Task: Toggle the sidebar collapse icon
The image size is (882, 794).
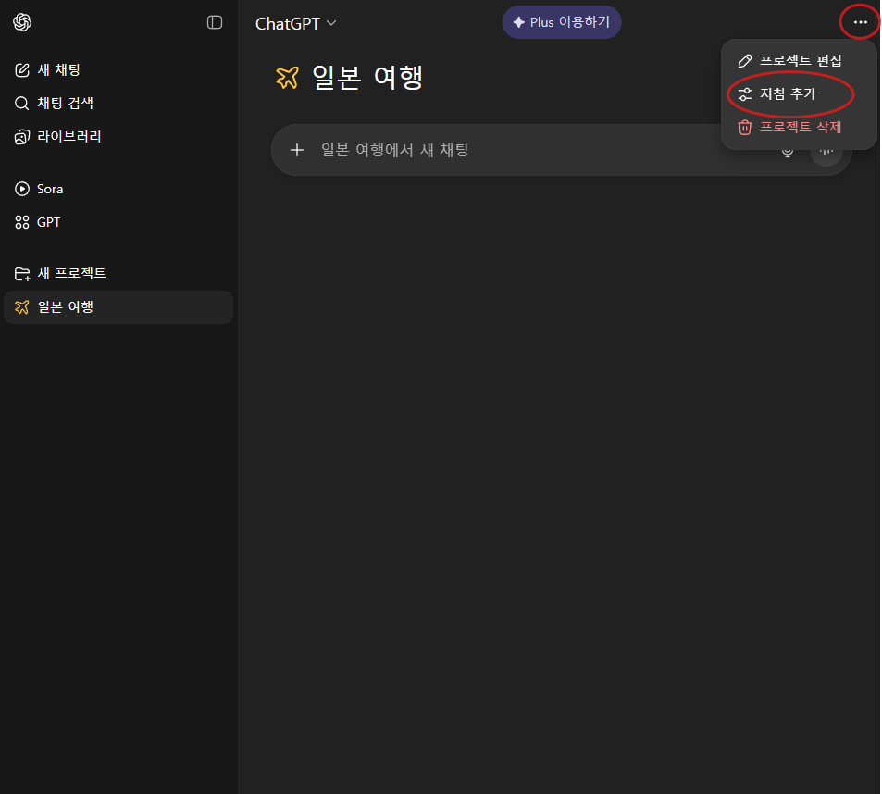Action: [215, 22]
